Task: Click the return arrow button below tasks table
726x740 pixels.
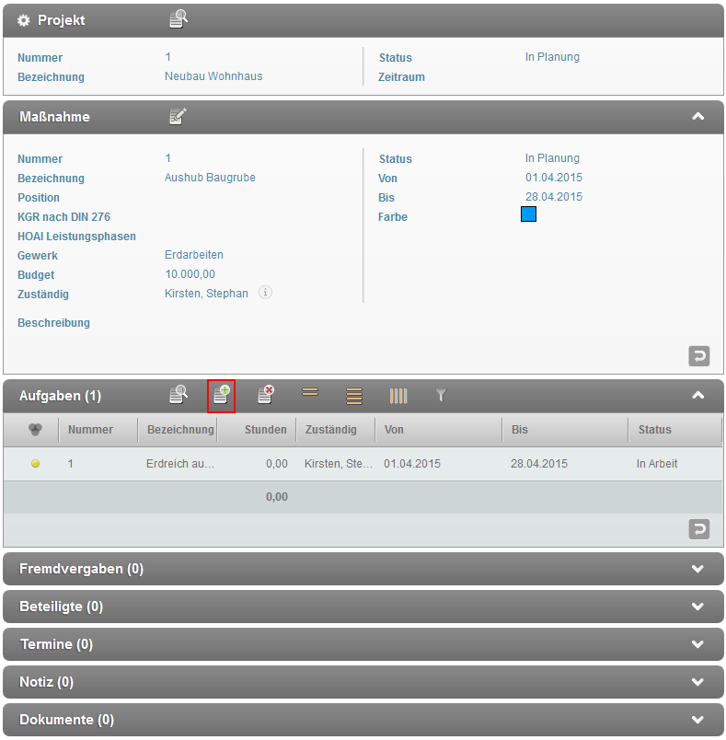Action: [x=699, y=529]
